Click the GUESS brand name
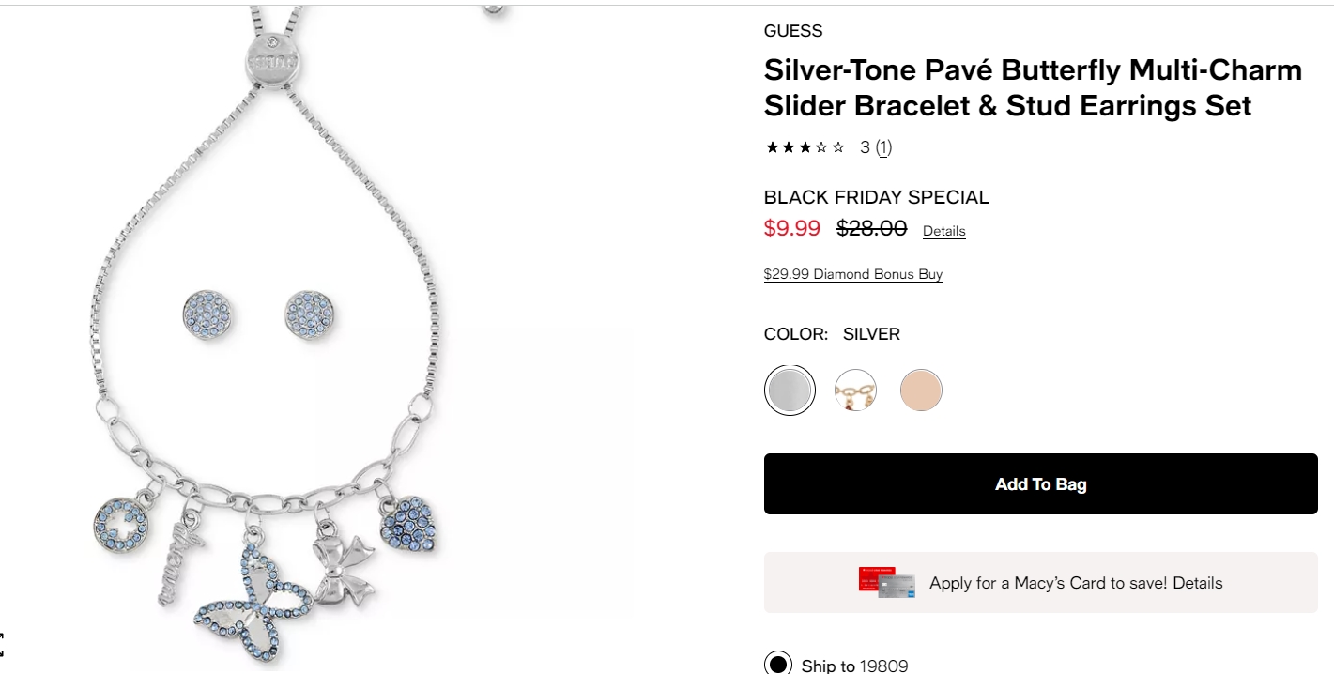This screenshot has width=1334, height=674. click(x=793, y=31)
